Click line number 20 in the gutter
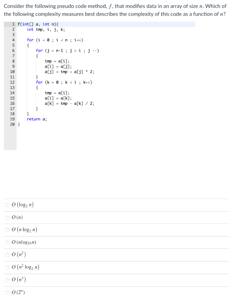Viewport: 234px width, 300px height. pos(12,125)
